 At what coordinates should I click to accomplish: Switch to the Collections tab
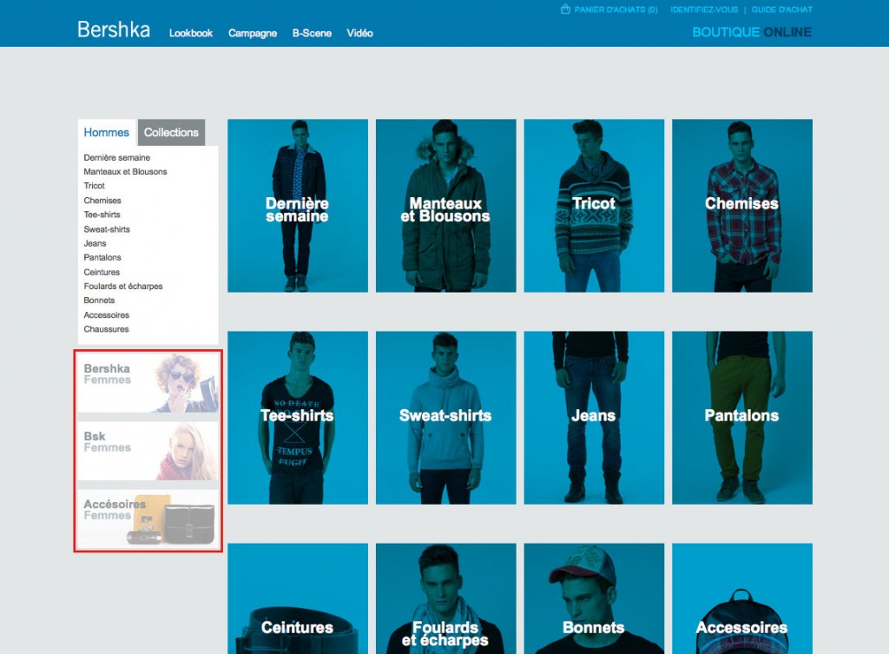click(171, 132)
